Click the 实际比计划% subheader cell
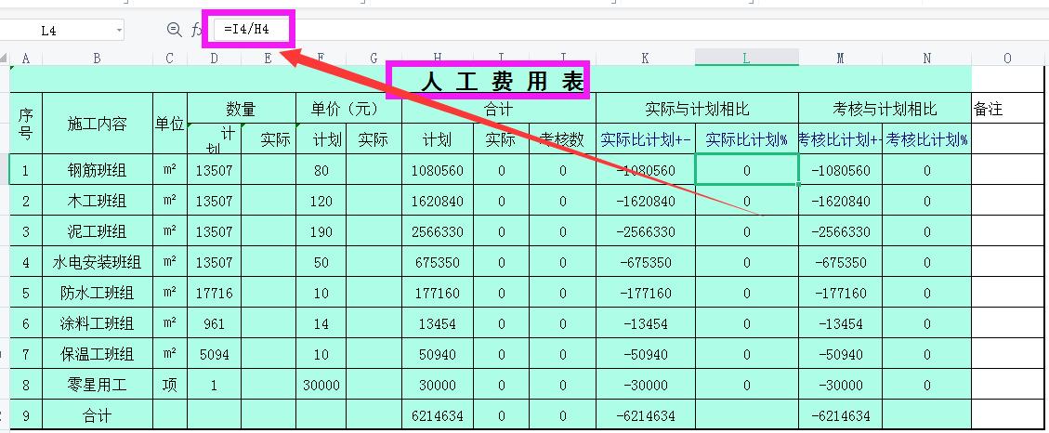The width and height of the screenshot is (1049, 433). click(747, 138)
